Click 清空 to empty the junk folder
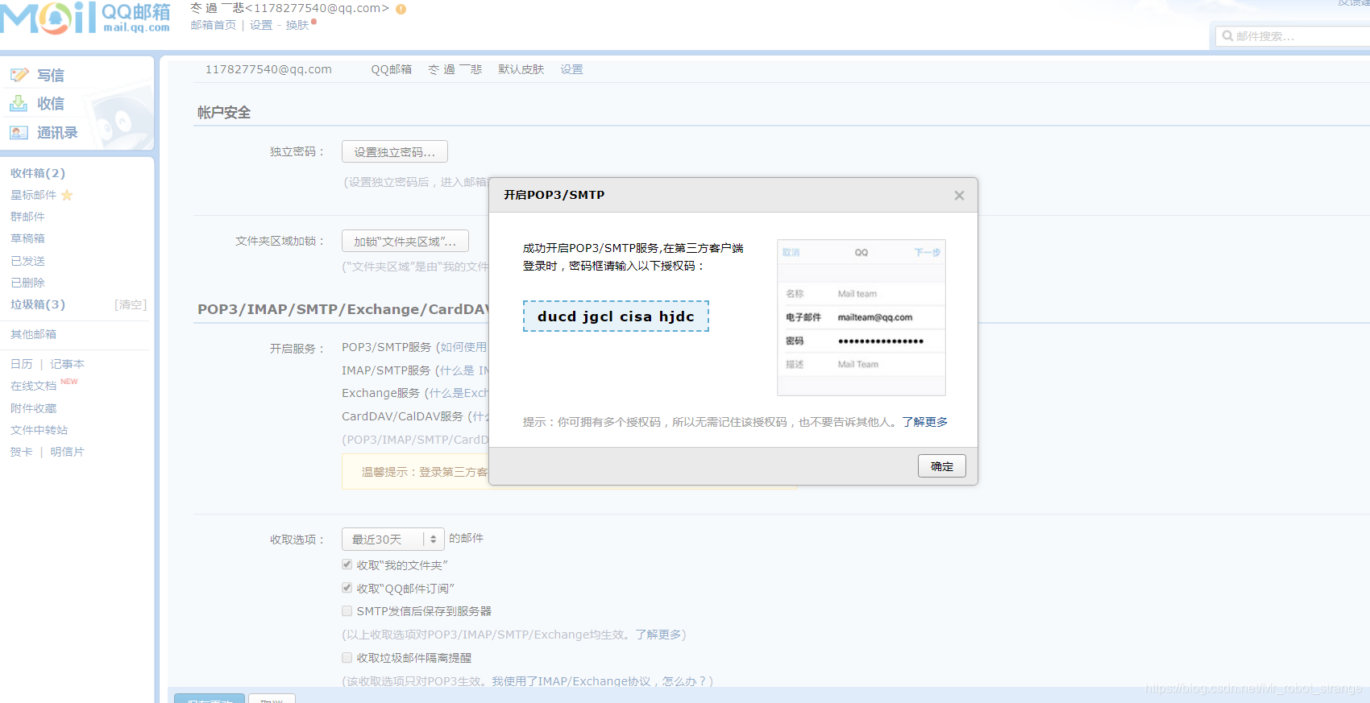Image resolution: width=1370 pixels, height=703 pixels. click(x=131, y=304)
